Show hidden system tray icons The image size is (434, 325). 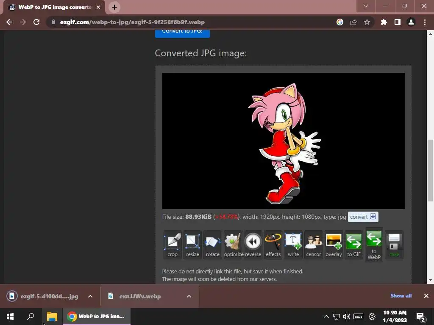(326, 317)
